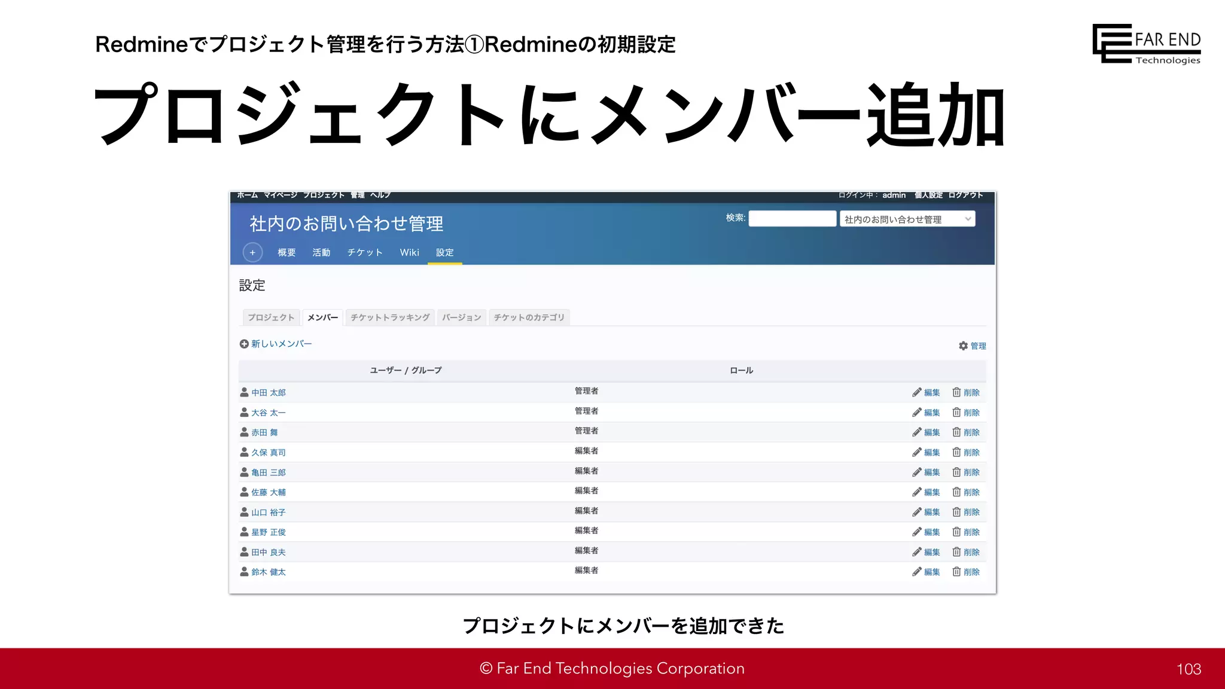Click the trash icon for 星野 正俊
The width and height of the screenshot is (1225, 689).
(x=956, y=532)
